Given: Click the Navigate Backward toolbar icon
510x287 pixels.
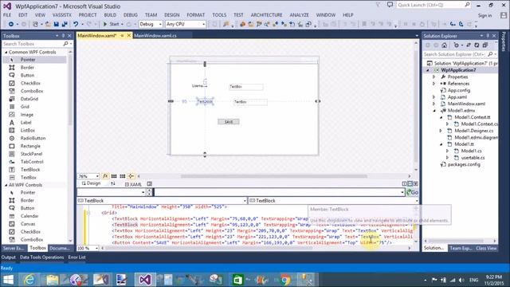Looking at the screenshot, I should [10, 24].
